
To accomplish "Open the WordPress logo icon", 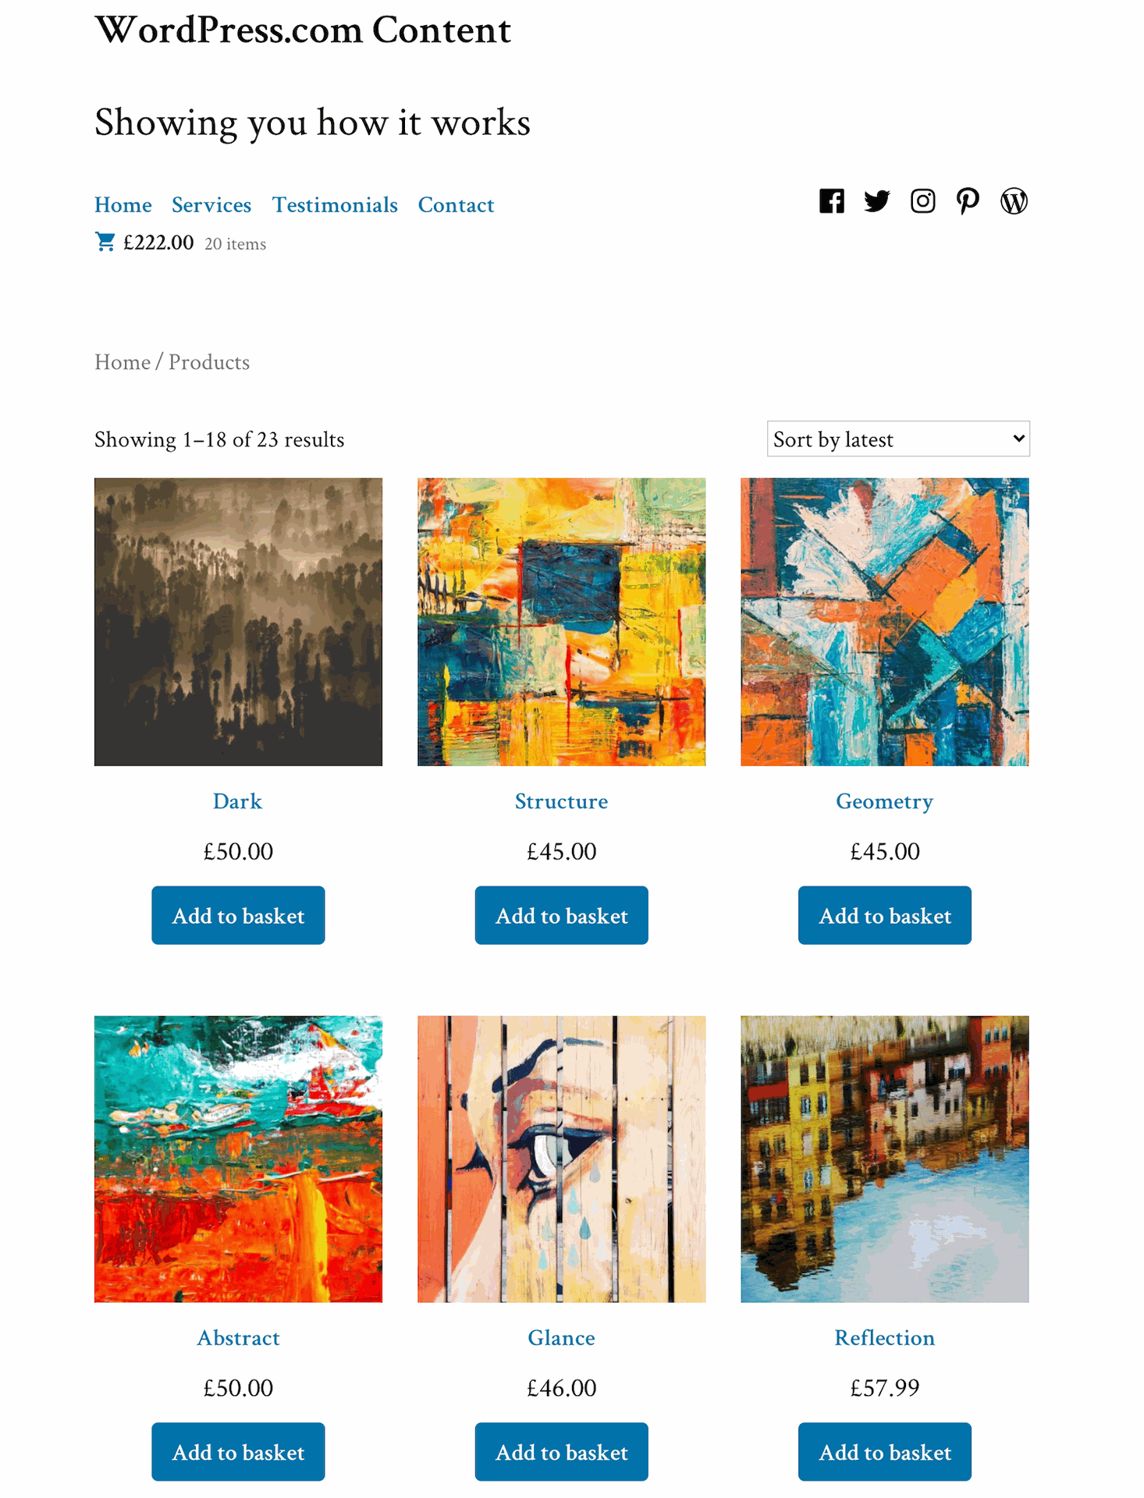I will coord(1014,201).
